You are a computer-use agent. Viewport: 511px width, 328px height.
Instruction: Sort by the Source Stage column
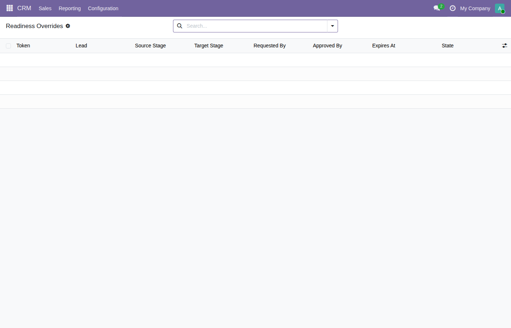point(150,46)
